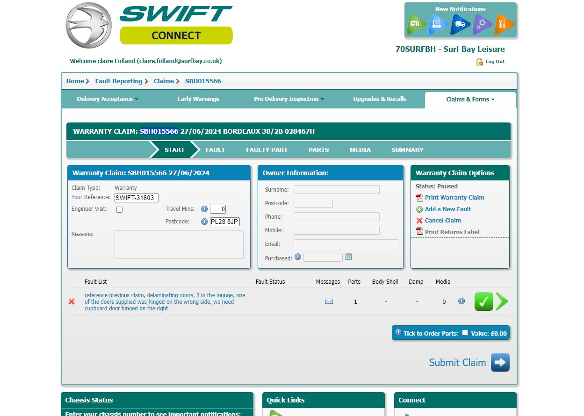Image resolution: width=584 pixels, height=416 pixels.
Task: Click the Purchased date field
Action: pyautogui.click(x=323, y=258)
